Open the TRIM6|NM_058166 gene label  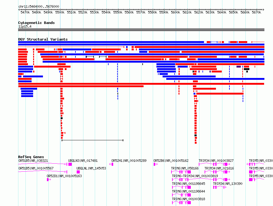[x=185, y=168]
